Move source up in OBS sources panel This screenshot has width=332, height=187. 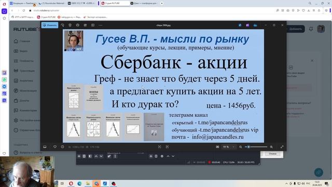(168, 156)
